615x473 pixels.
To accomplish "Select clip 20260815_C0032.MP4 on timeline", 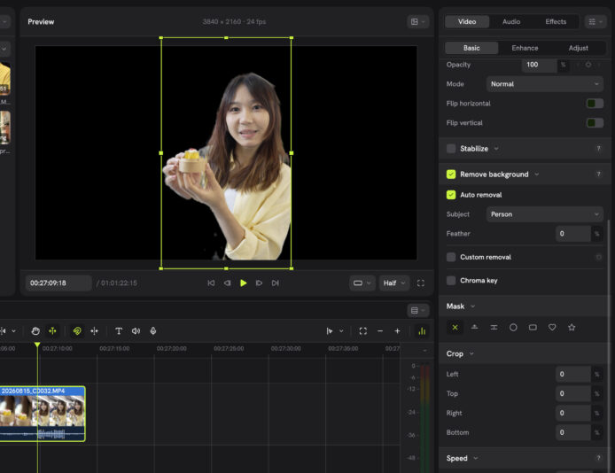I will (43, 414).
